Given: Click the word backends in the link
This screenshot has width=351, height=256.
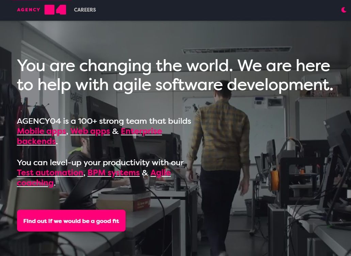Looking at the screenshot, I should [36, 141].
